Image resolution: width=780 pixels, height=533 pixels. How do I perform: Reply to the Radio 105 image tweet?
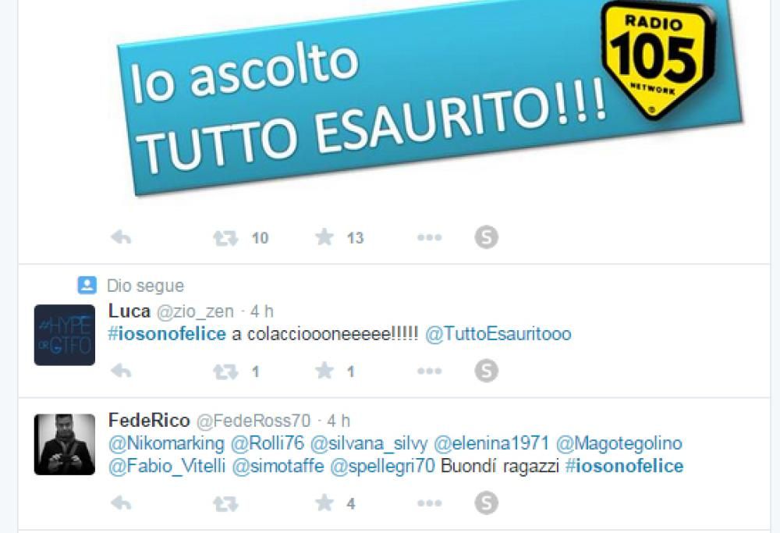(121, 237)
